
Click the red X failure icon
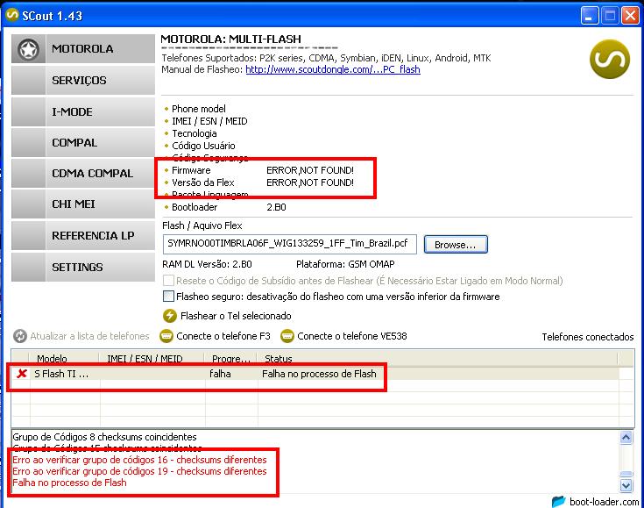tap(21, 374)
